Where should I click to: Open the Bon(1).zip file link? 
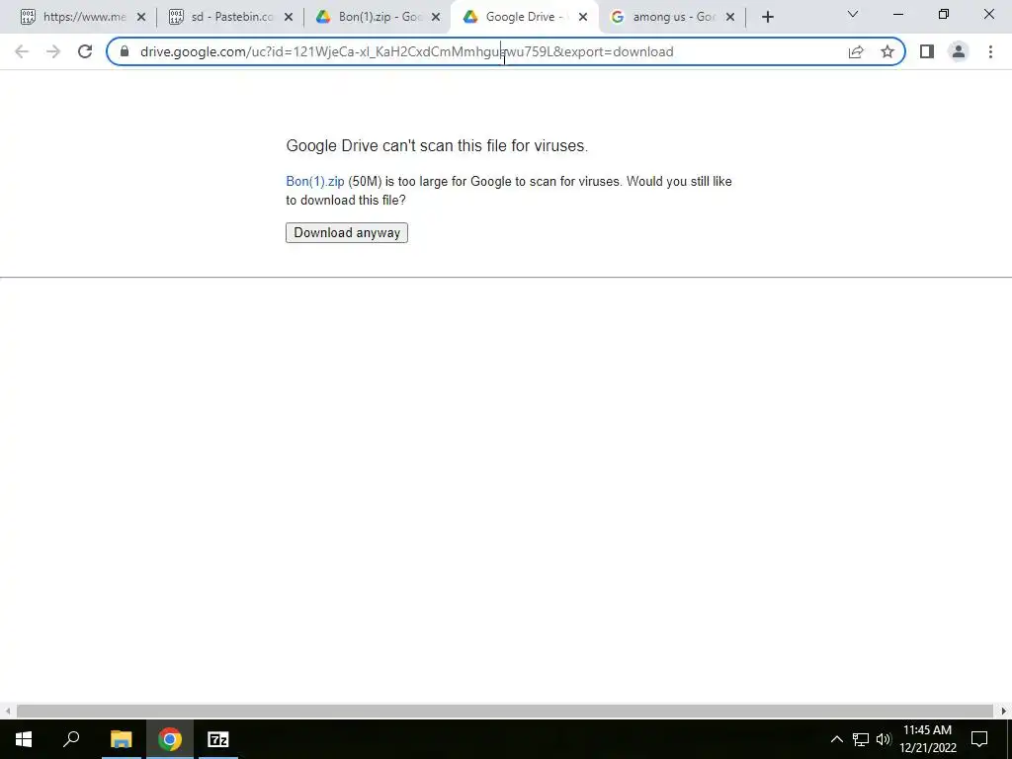click(x=315, y=182)
